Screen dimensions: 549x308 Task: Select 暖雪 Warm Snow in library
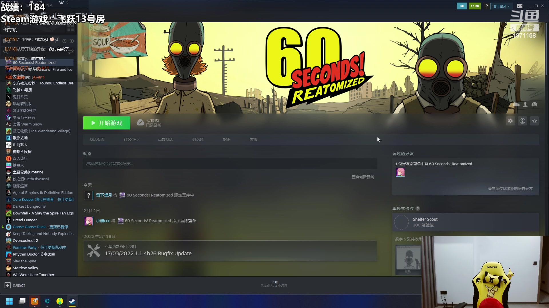pos(27,124)
